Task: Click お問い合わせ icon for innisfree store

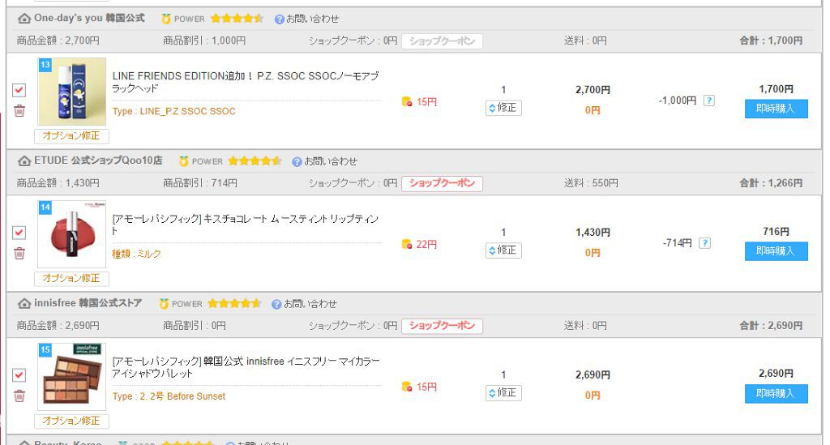Action: pos(276,304)
